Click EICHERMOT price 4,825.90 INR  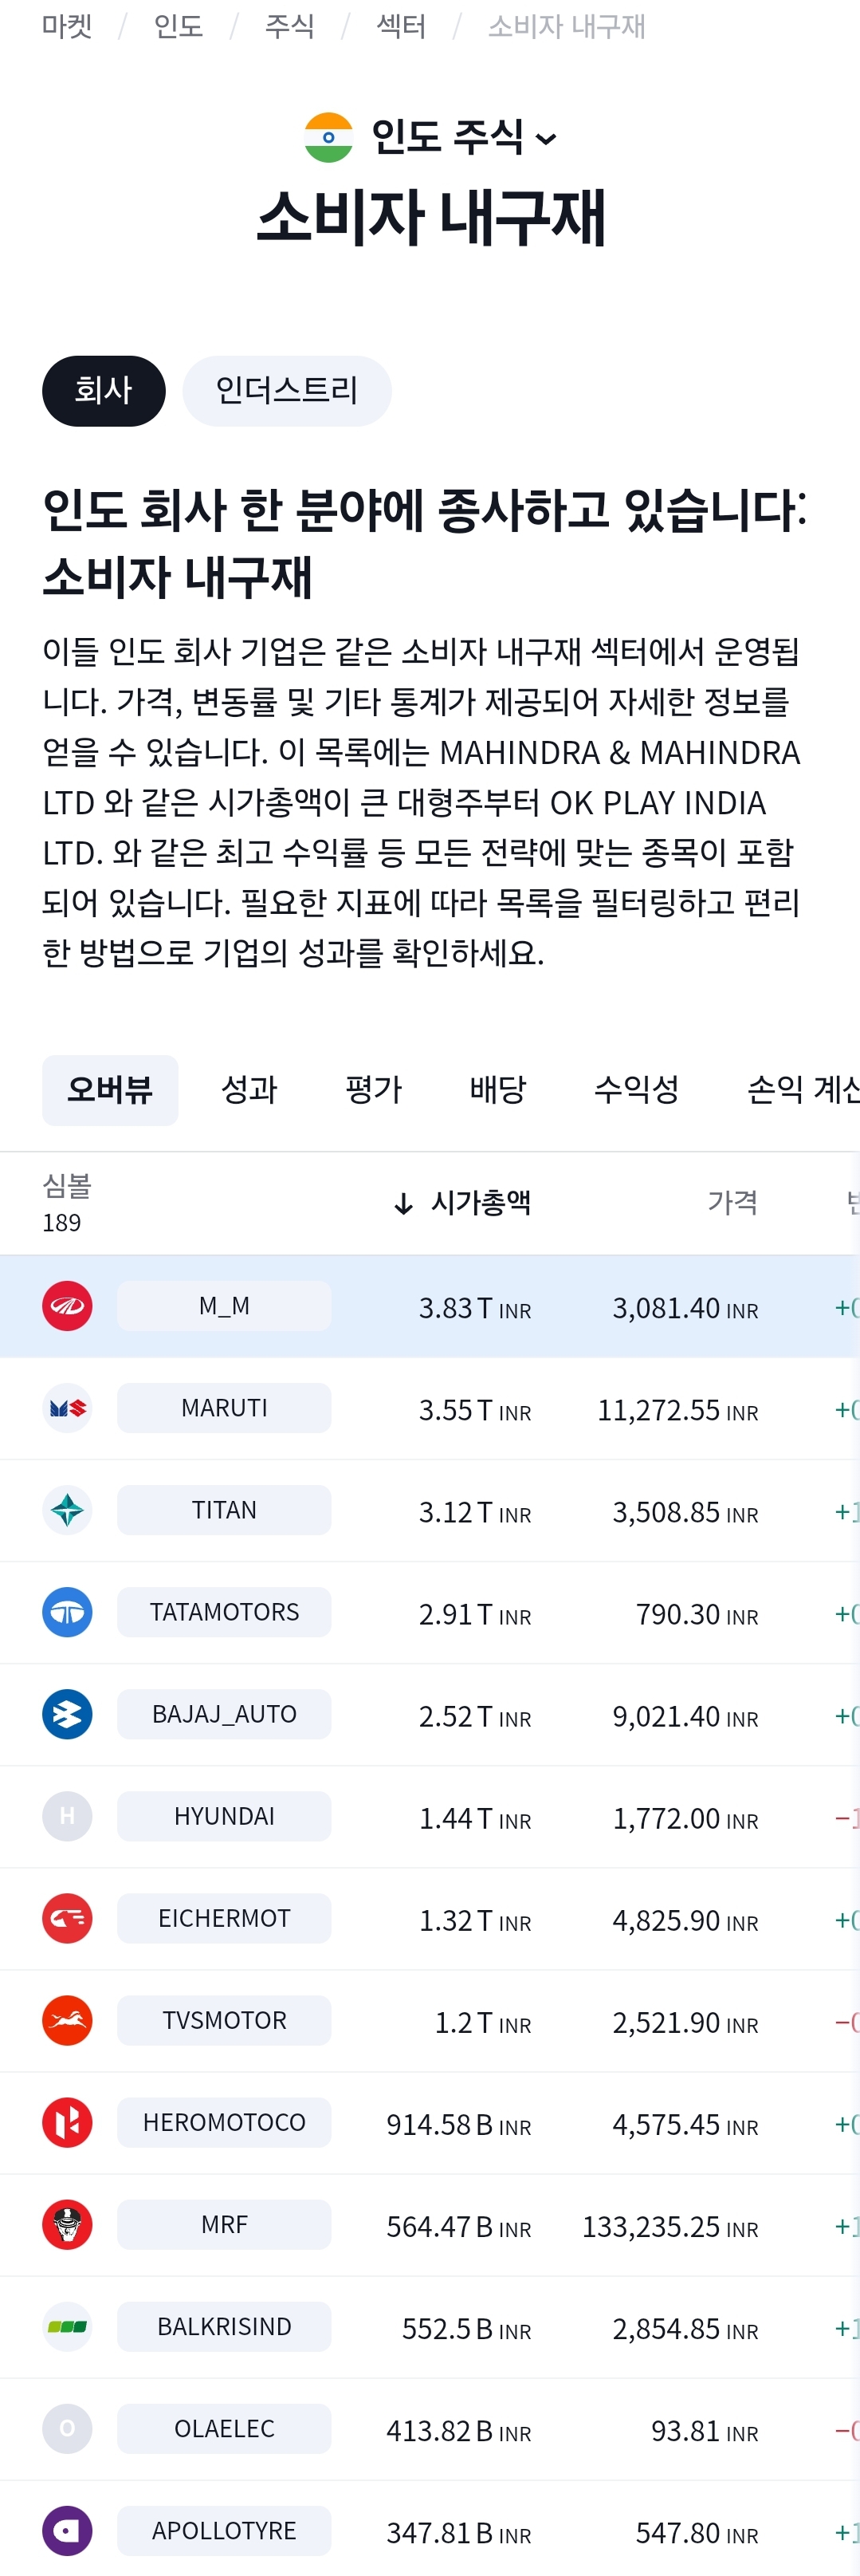tap(685, 1920)
